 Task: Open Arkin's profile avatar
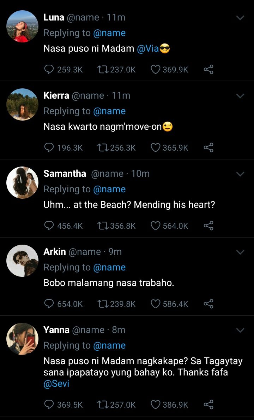(x=22, y=261)
